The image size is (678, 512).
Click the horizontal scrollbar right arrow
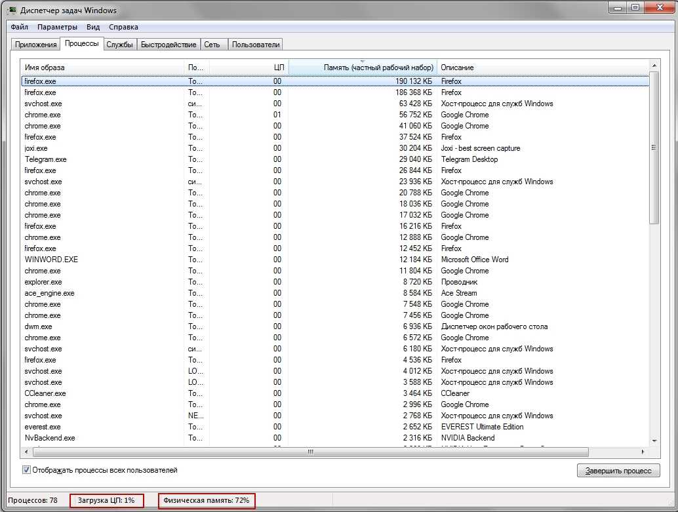[643, 452]
